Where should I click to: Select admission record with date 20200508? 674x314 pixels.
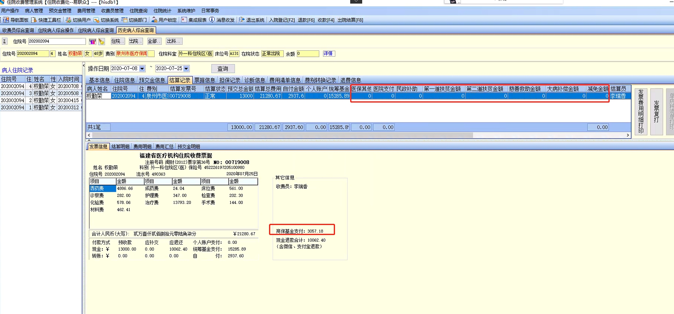point(41,93)
